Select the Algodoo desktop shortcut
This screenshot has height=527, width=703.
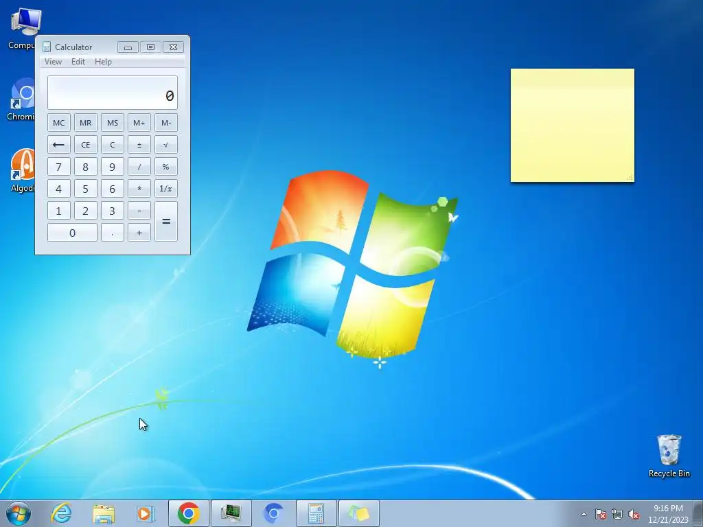coord(21,171)
